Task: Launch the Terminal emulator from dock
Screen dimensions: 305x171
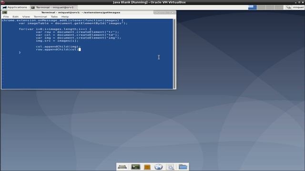Action: 135,167
